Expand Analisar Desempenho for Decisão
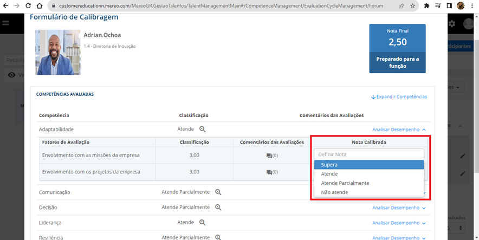 click(x=399, y=207)
